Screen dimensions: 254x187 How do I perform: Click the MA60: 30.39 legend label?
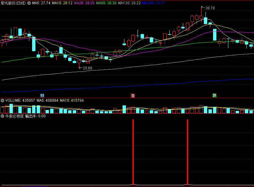click(x=106, y=3)
